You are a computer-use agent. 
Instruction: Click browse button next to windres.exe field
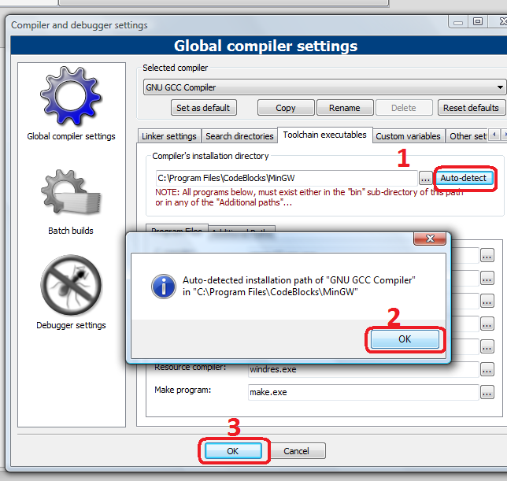[487, 370]
